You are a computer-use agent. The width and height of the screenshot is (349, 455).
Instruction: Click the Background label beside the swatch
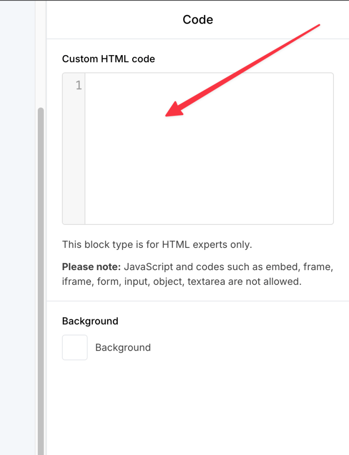coord(123,347)
